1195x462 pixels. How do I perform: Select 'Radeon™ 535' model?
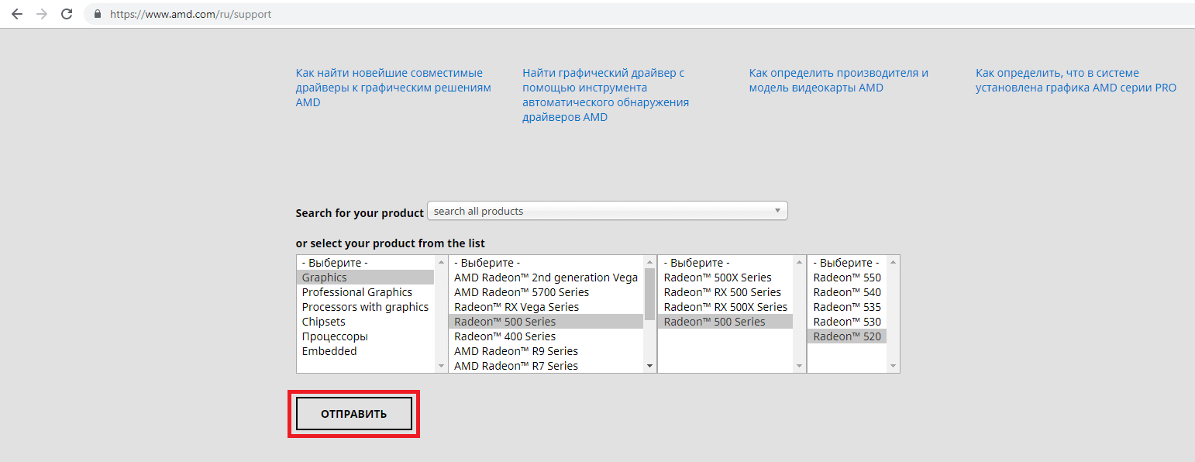(847, 307)
